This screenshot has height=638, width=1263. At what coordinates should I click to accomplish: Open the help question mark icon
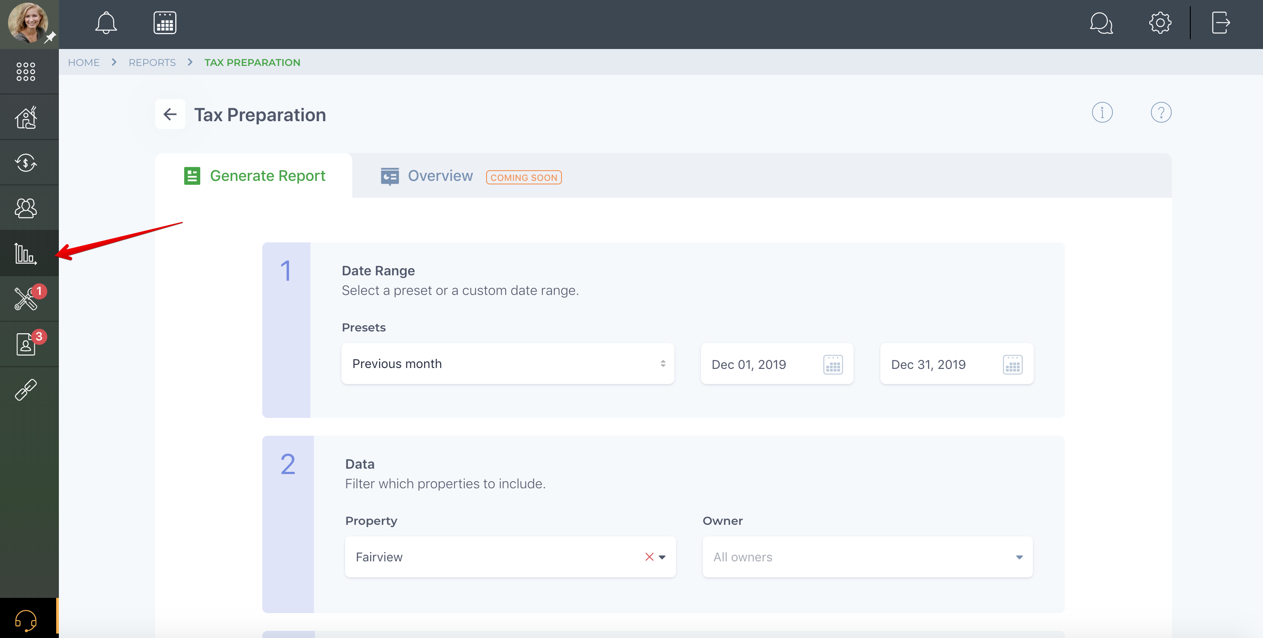[x=1160, y=113]
